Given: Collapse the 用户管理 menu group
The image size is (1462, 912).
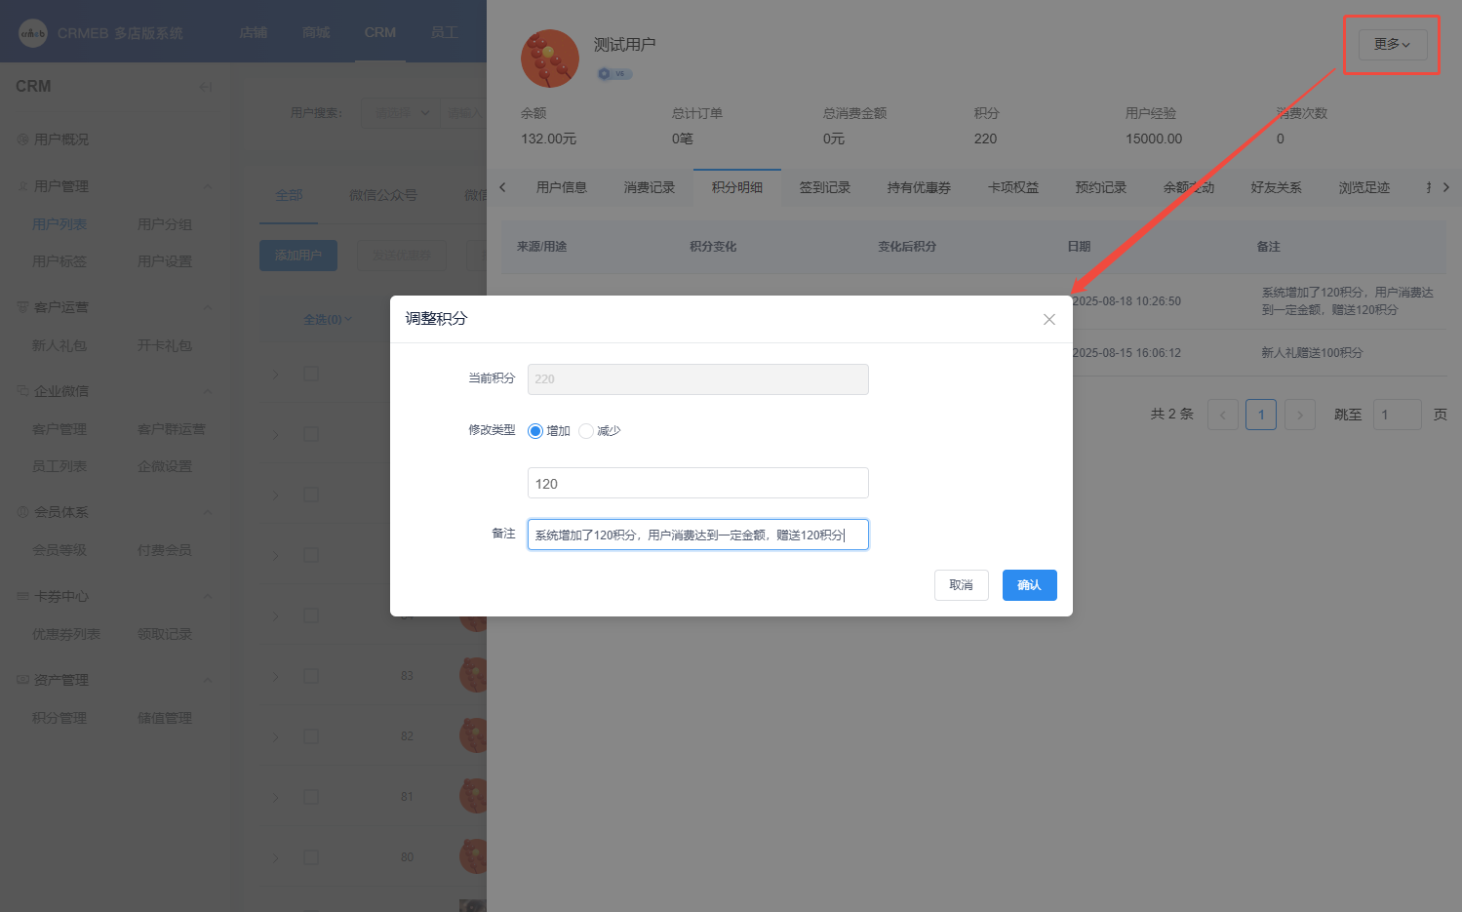Looking at the screenshot, I should (x=208, y=186).
